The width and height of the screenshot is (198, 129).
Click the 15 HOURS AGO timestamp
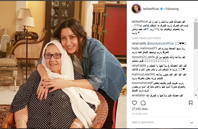click(x=140, y=114)
